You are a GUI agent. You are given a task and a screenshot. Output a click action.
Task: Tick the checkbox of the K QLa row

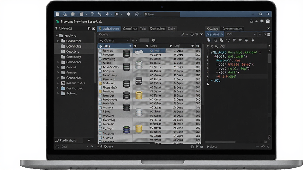coord(100,63)
